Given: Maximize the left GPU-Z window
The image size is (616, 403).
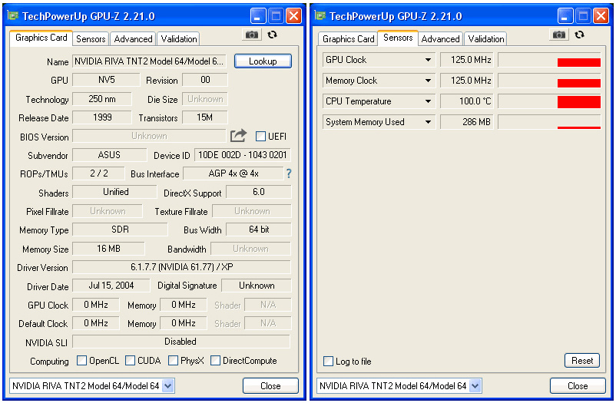Looking at the screenshot, I should [x=277, y=16].
